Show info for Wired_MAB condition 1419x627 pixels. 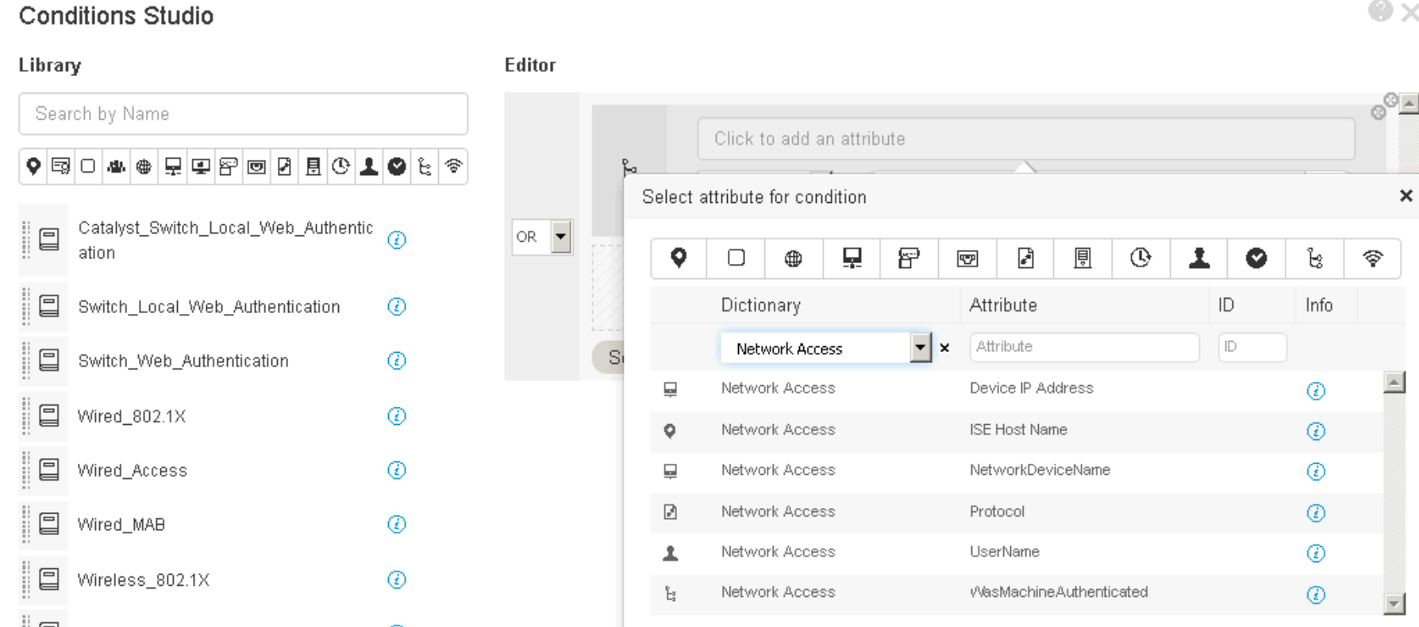[x=397, y=524]
